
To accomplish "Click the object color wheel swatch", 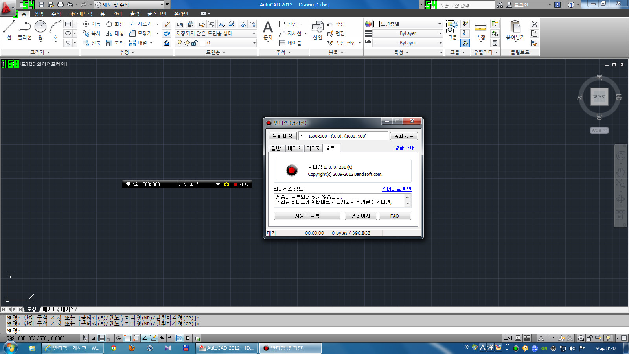I will coord(368,24).
